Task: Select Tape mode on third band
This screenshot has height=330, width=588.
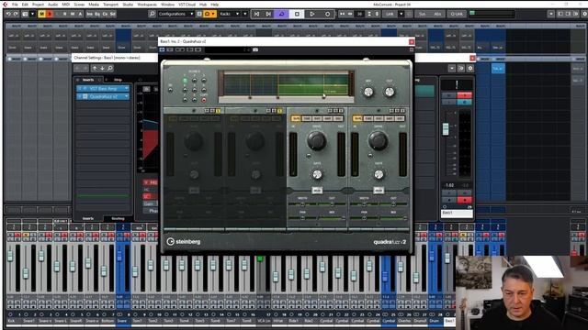Action: [x=296, y=118]
